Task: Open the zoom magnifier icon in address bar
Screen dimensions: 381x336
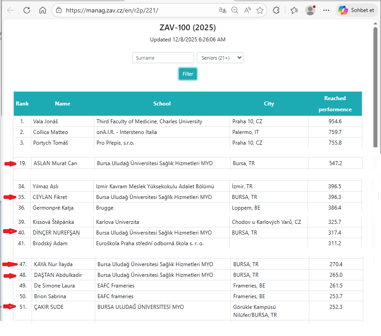Action: click(x=235, y=10)
